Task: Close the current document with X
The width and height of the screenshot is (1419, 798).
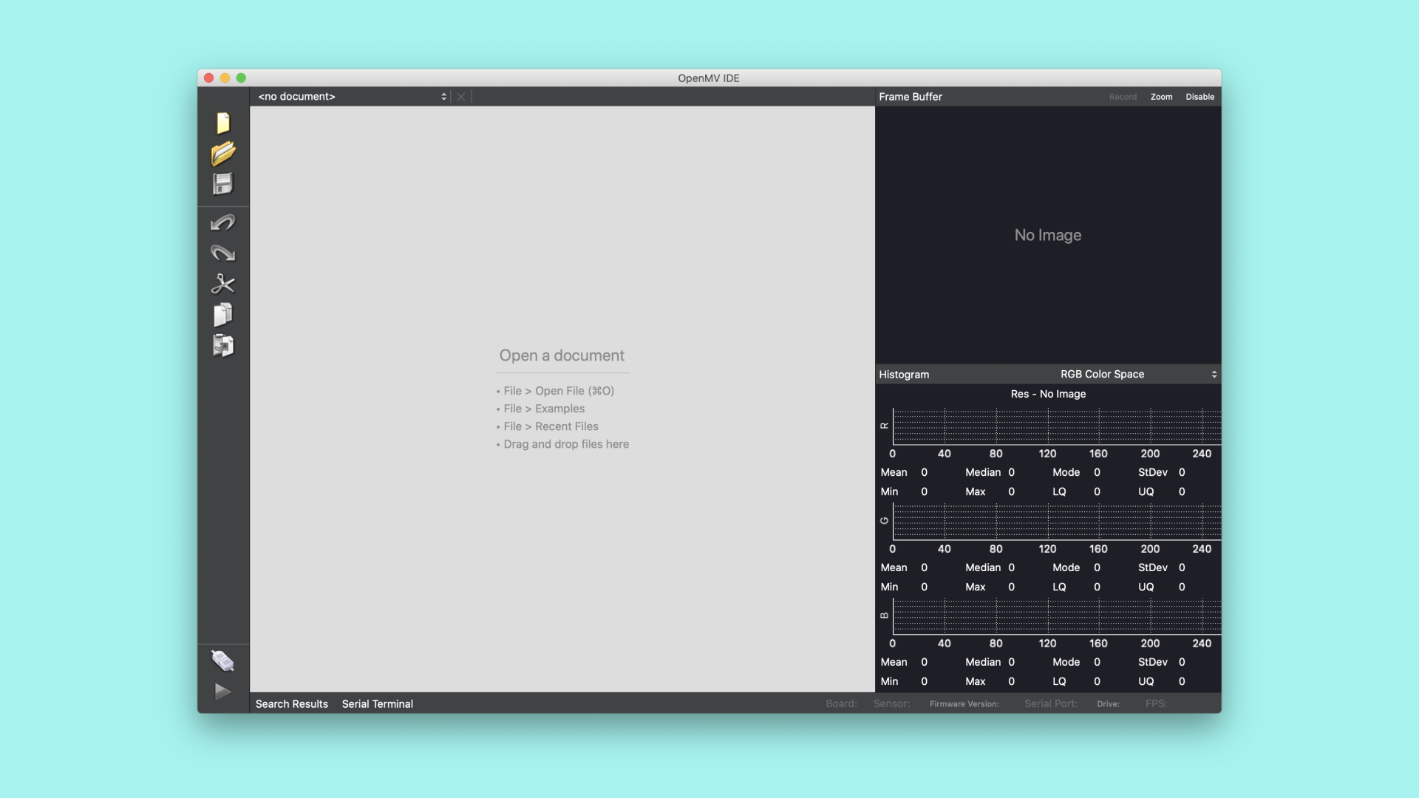Action: pyautogui.click(x=461, y=97)
